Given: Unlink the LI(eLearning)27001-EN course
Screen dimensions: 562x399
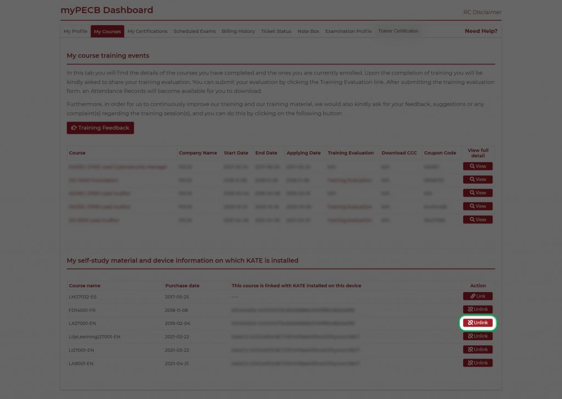Looking at the screenshot, I should point(478,336).
